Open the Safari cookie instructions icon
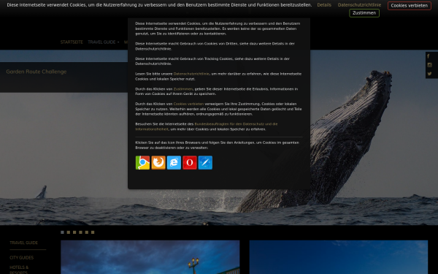 205,162
